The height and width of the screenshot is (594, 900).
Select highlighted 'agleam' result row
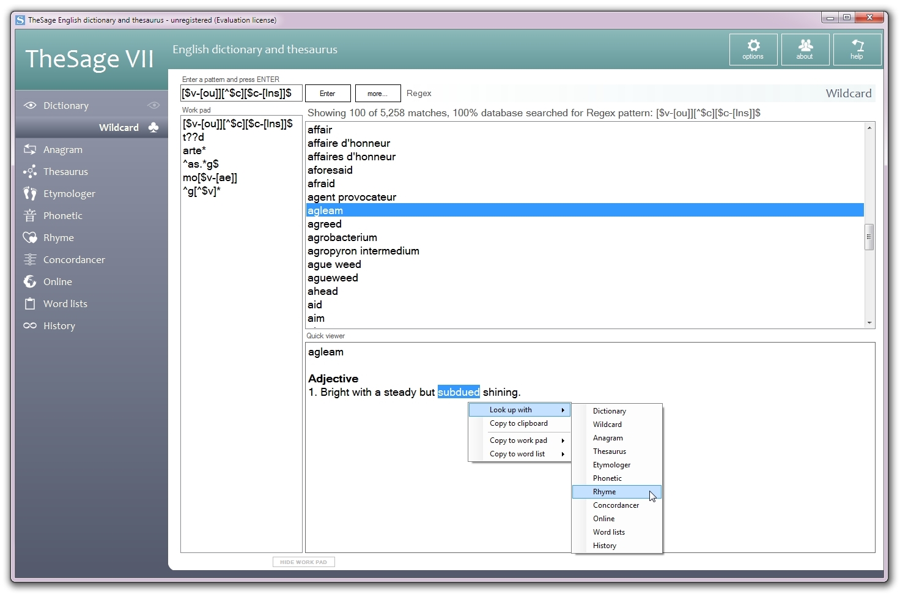point(585,210)
